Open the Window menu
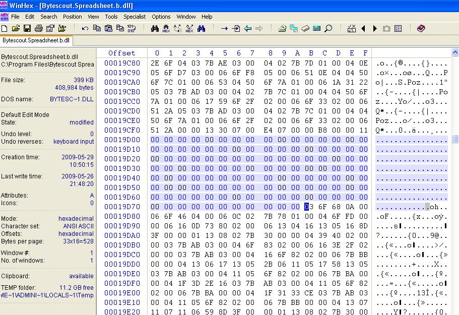This screenshot has width=459, height=315. pos(186,17)
